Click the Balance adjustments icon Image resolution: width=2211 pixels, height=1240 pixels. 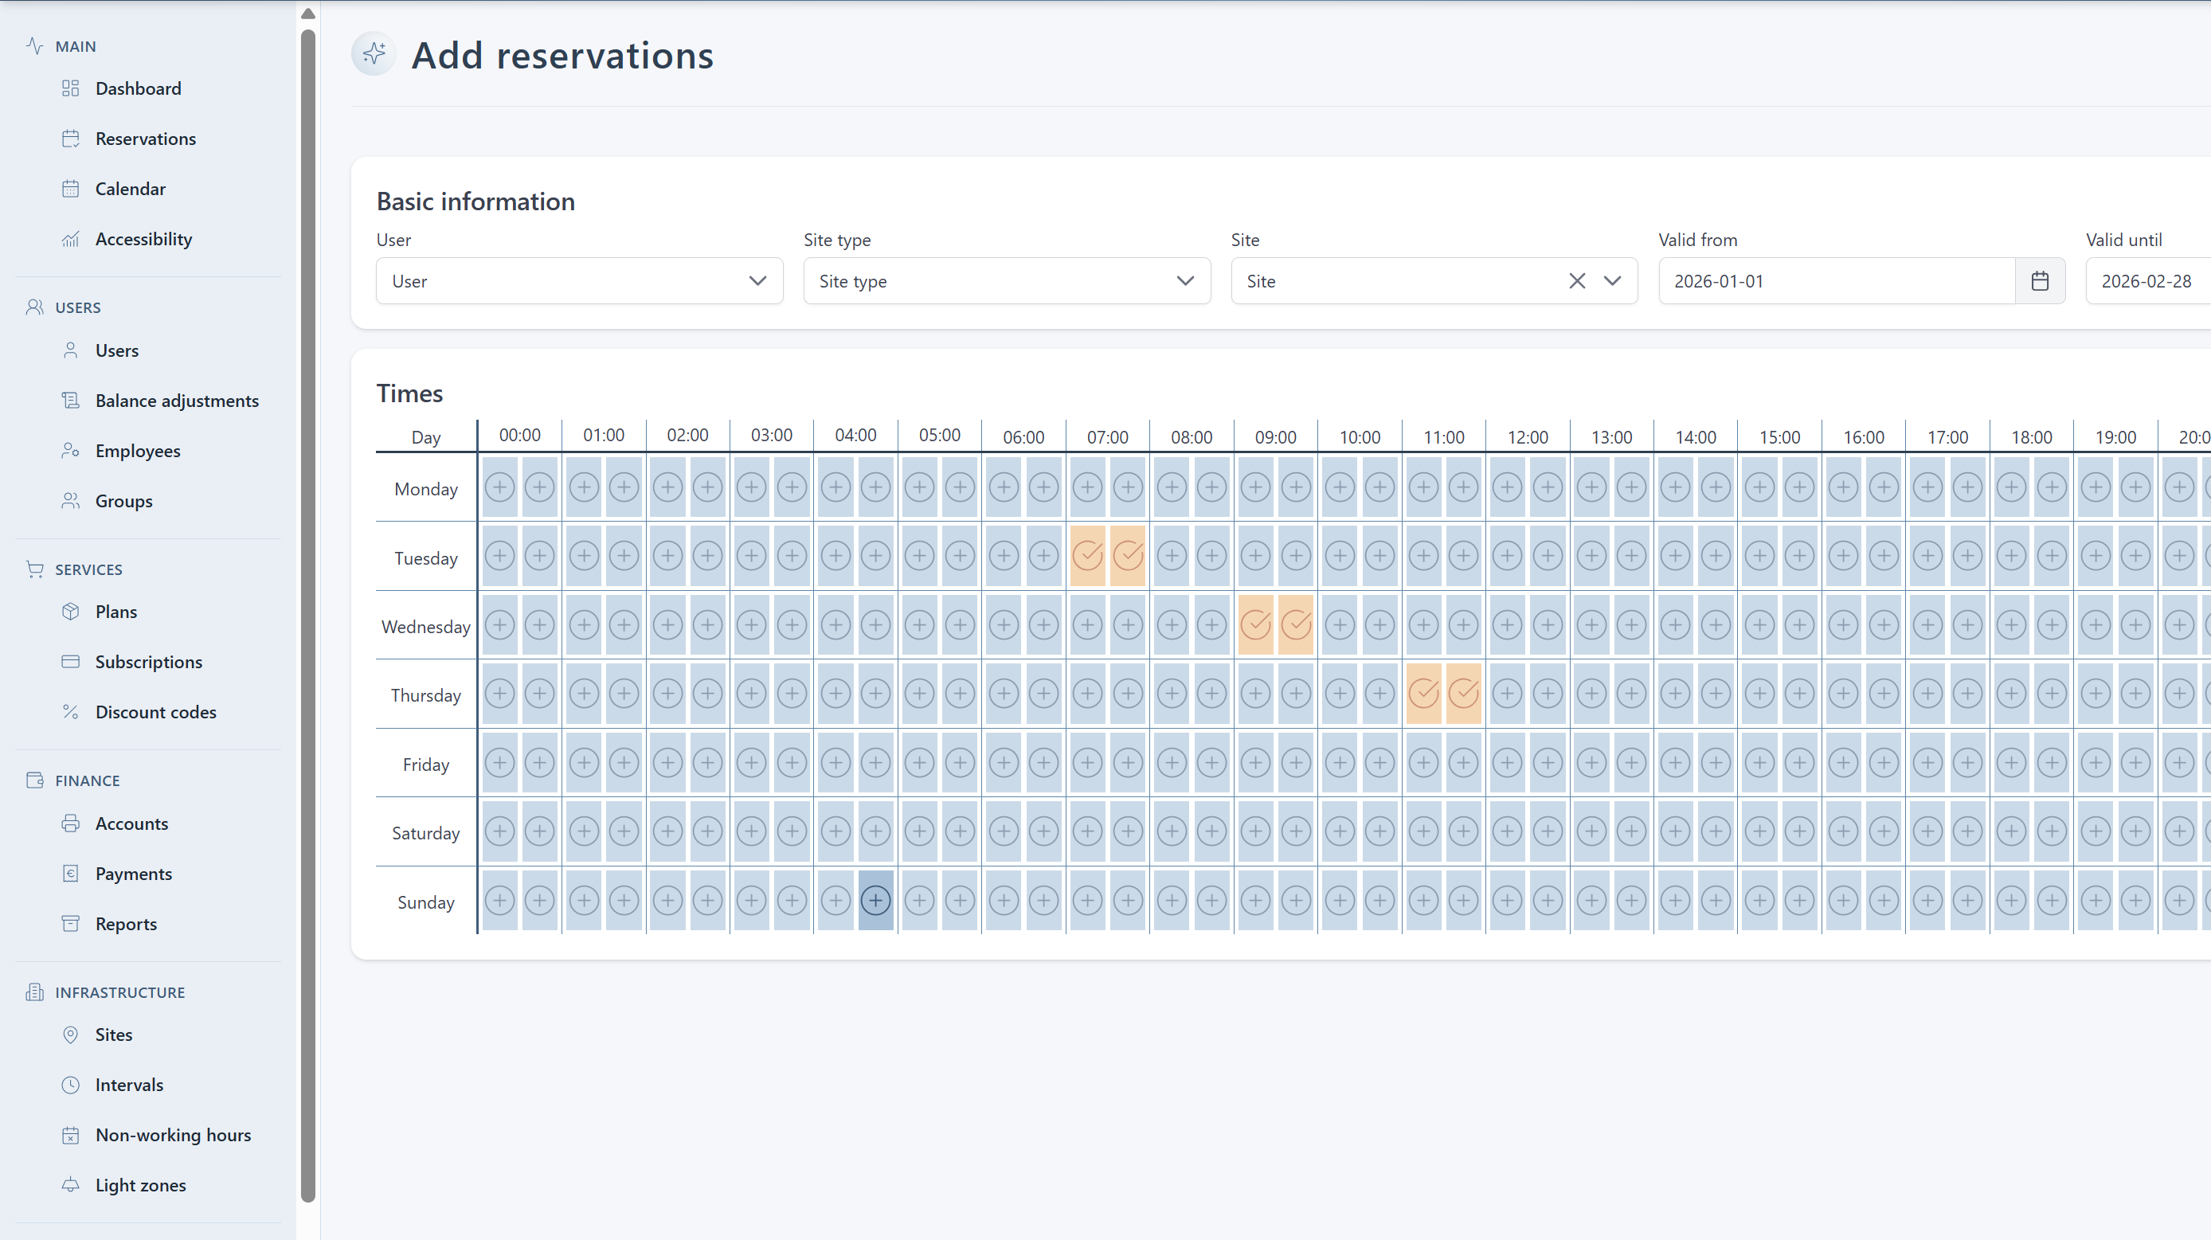tap(70, 401)
